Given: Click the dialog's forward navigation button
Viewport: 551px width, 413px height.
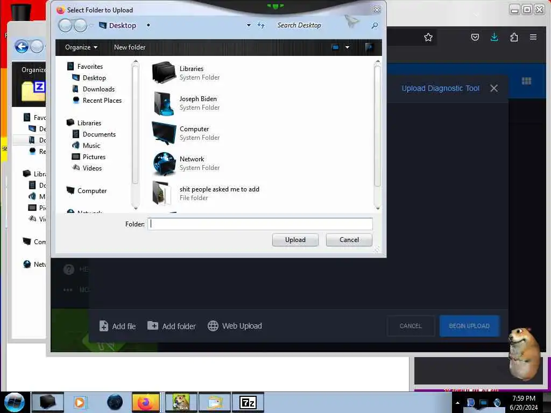Looking at the screenshot, I should tap(81, 26).
